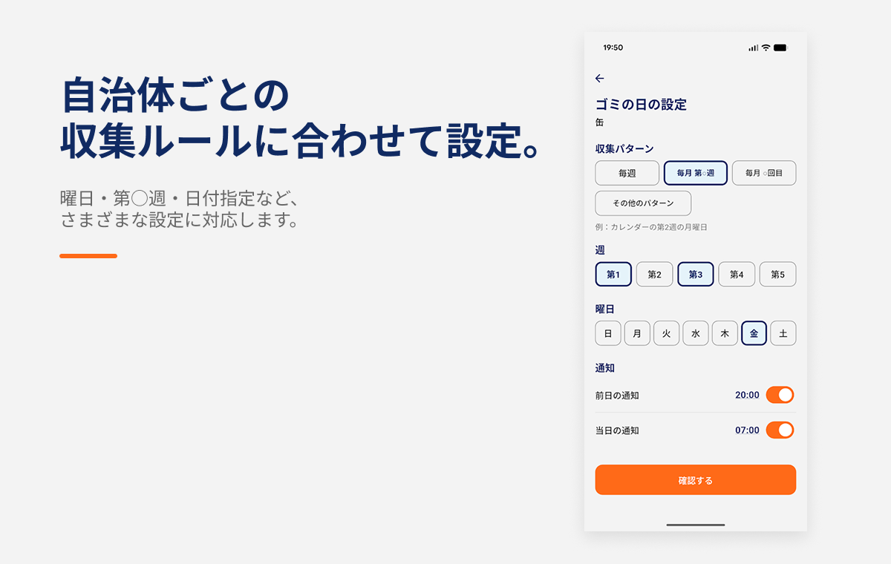Turn off the 当日の通知 switch
The width and height of the screenshot is (891, 564).
pyautogui.click(x=780, y=430)
